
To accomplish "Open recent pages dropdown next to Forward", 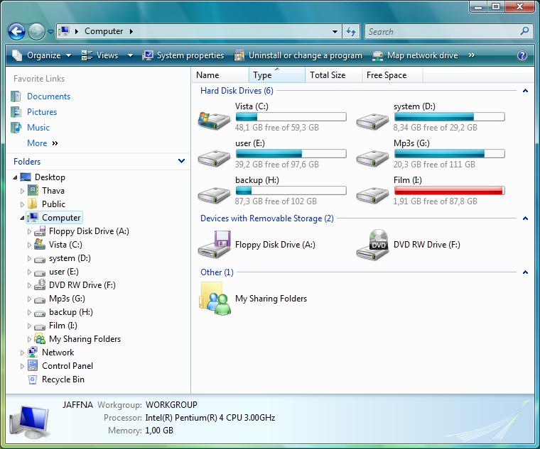I will tap(50, 32).
